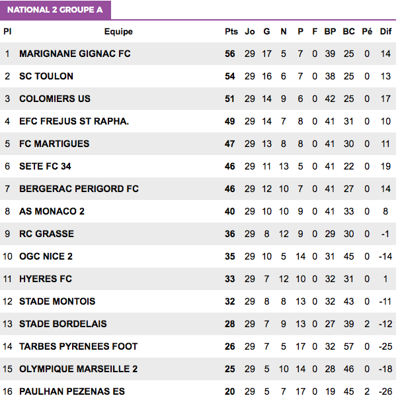398x406 pixels.
Task: Sort standings by Equipe column header
Action: (118, 32)
